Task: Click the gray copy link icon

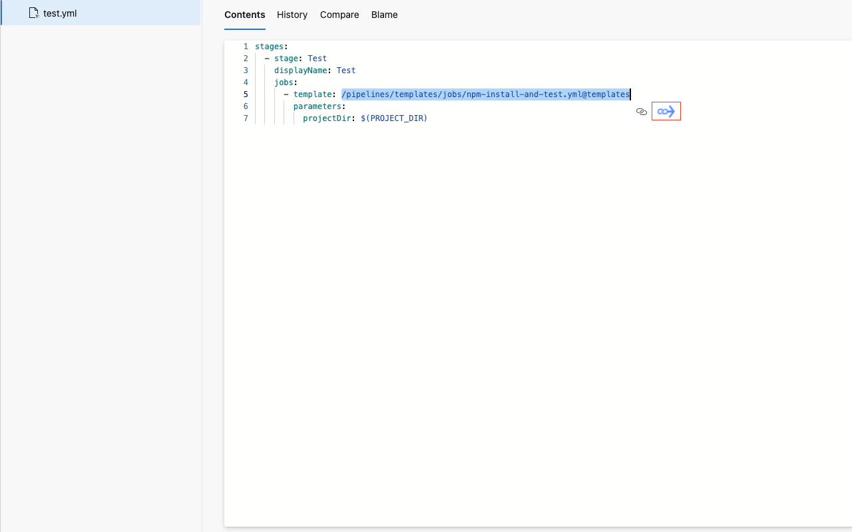Action: [x=642, y=112]
